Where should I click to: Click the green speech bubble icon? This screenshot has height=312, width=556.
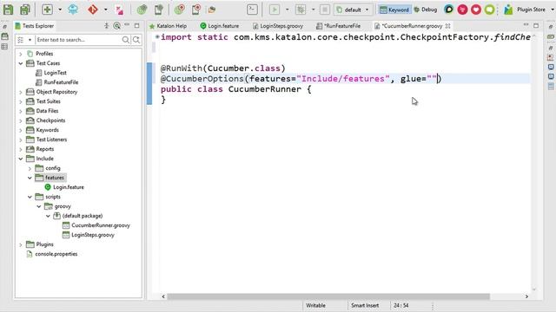click(489, 10)
